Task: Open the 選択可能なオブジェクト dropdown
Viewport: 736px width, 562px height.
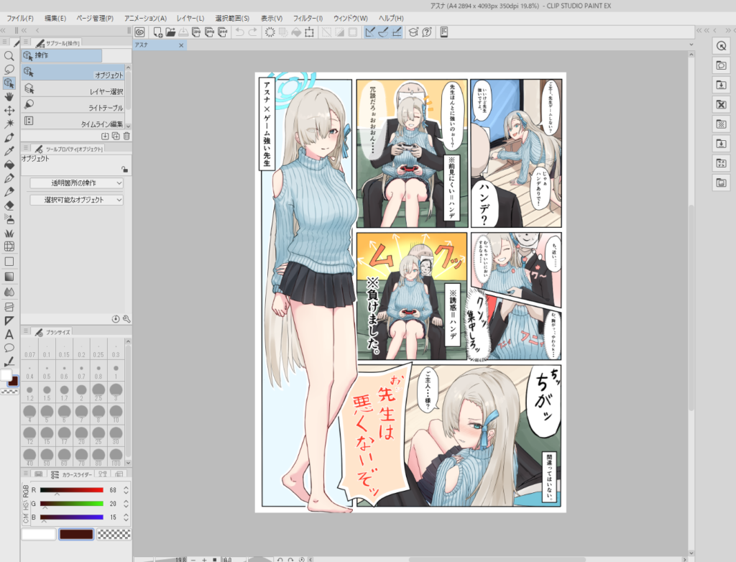Action: pyautogui.click(x=76, y=200)
